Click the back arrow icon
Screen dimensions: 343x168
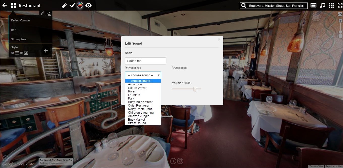pos(5,5)
